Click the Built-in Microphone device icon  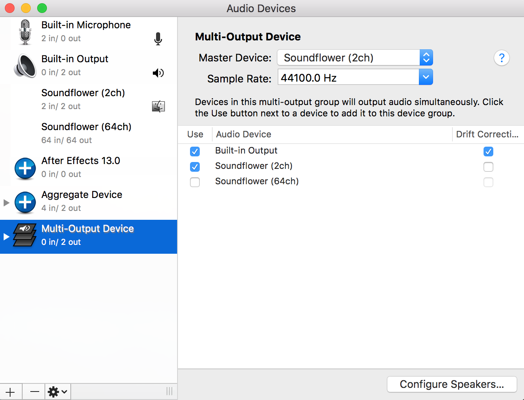click(x=25, y=32)
